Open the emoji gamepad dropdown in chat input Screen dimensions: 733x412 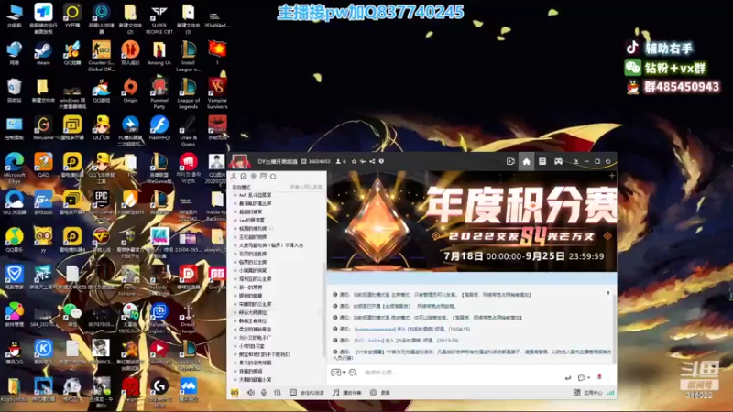click(x=338, y=373)
